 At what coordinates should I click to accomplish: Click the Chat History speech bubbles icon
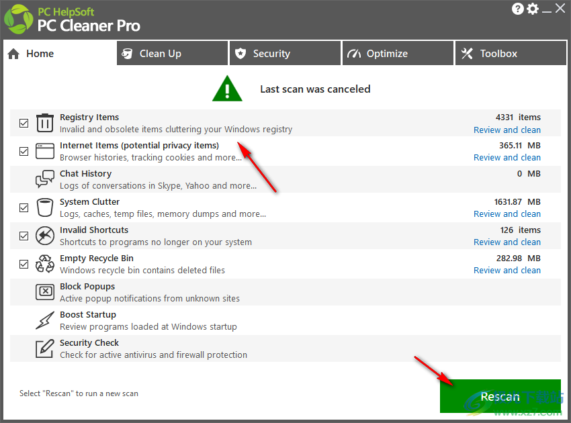[45, 179]
